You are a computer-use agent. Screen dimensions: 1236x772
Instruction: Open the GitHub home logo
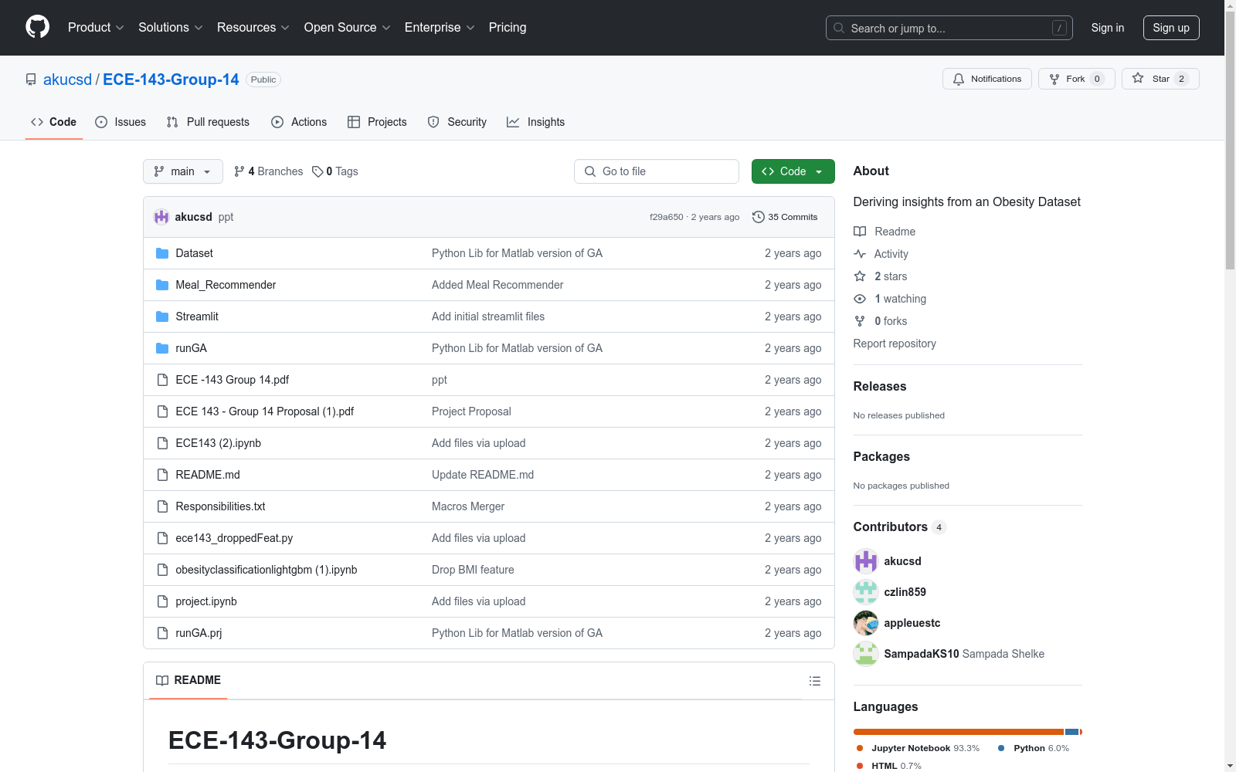coord(37,27)
